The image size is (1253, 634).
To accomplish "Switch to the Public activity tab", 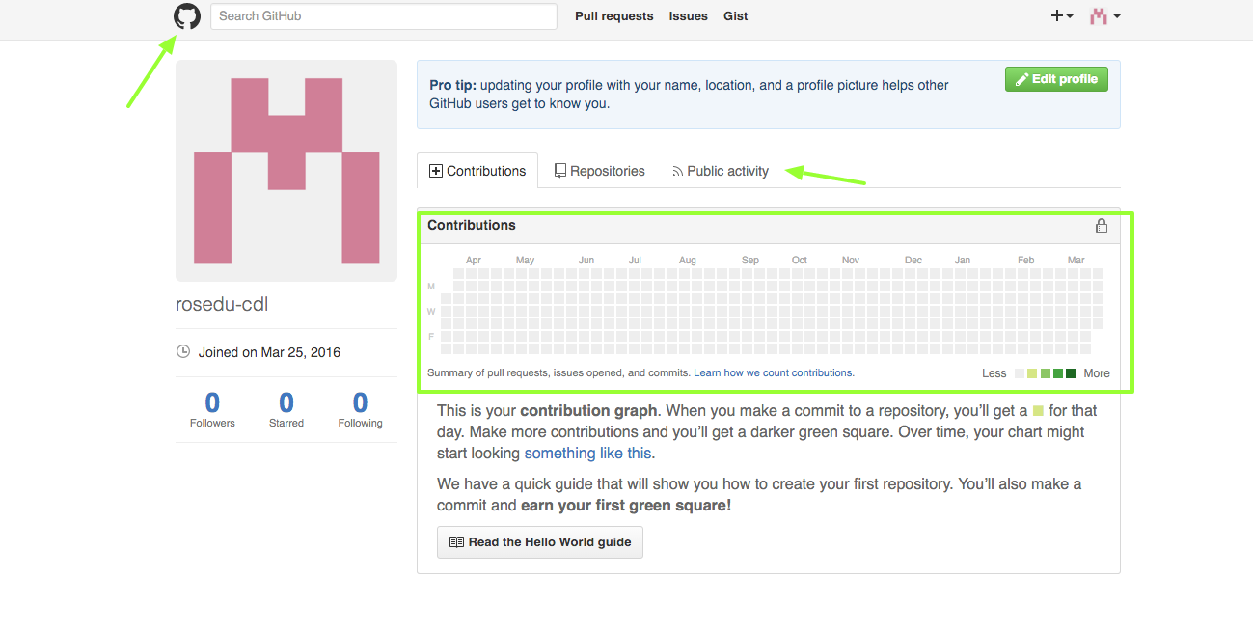I will [721, 171].
